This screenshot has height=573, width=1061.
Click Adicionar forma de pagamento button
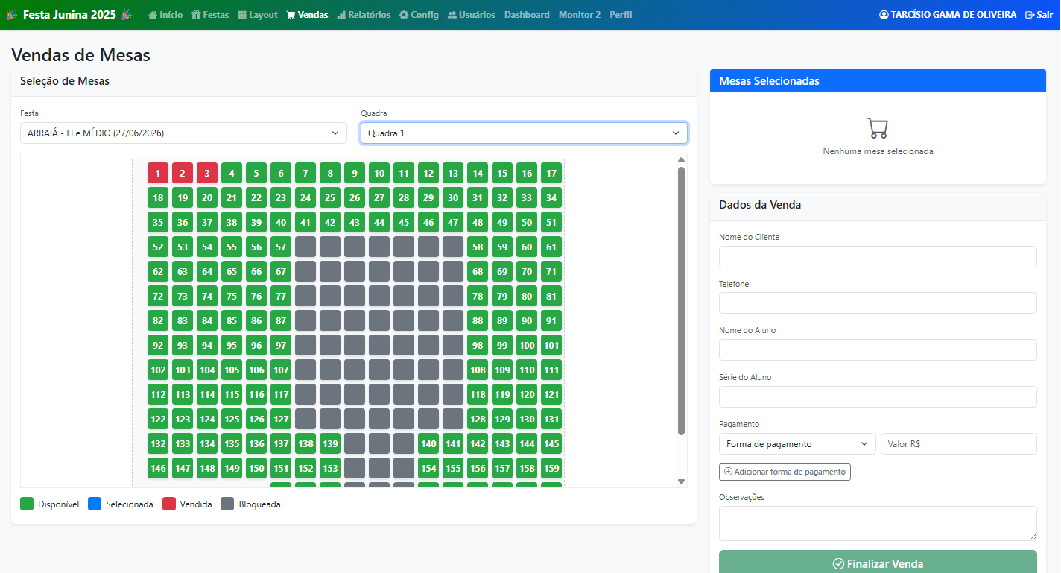coord(785,472)
